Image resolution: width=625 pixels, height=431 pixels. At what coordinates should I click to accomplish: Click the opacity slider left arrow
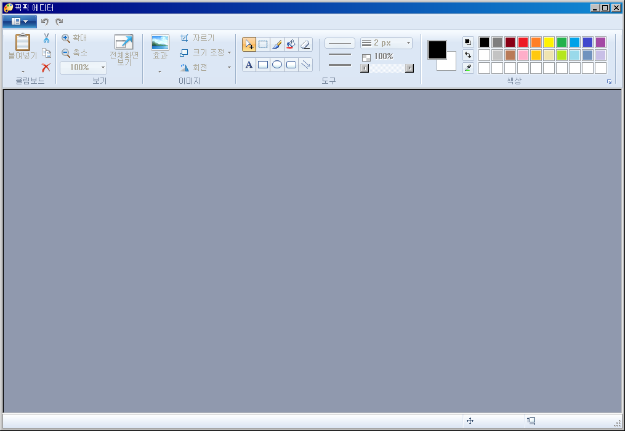coord(365,68)
